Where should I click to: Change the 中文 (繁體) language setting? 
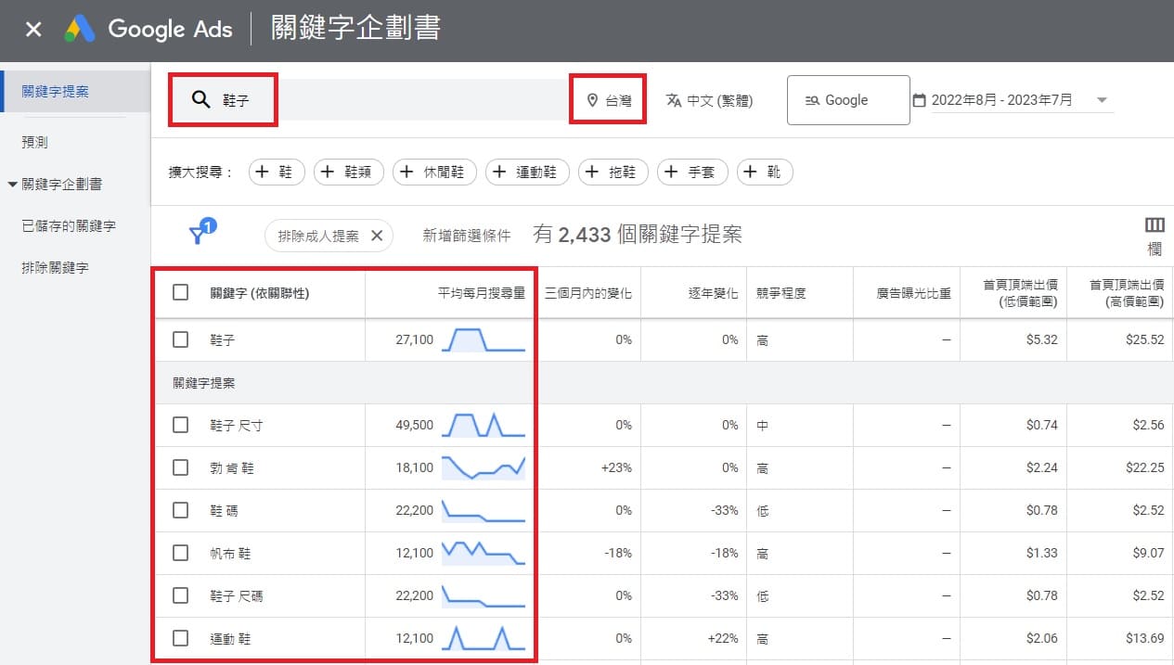[x=709, y=100]
